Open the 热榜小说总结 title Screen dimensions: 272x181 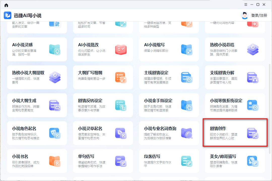222,45
